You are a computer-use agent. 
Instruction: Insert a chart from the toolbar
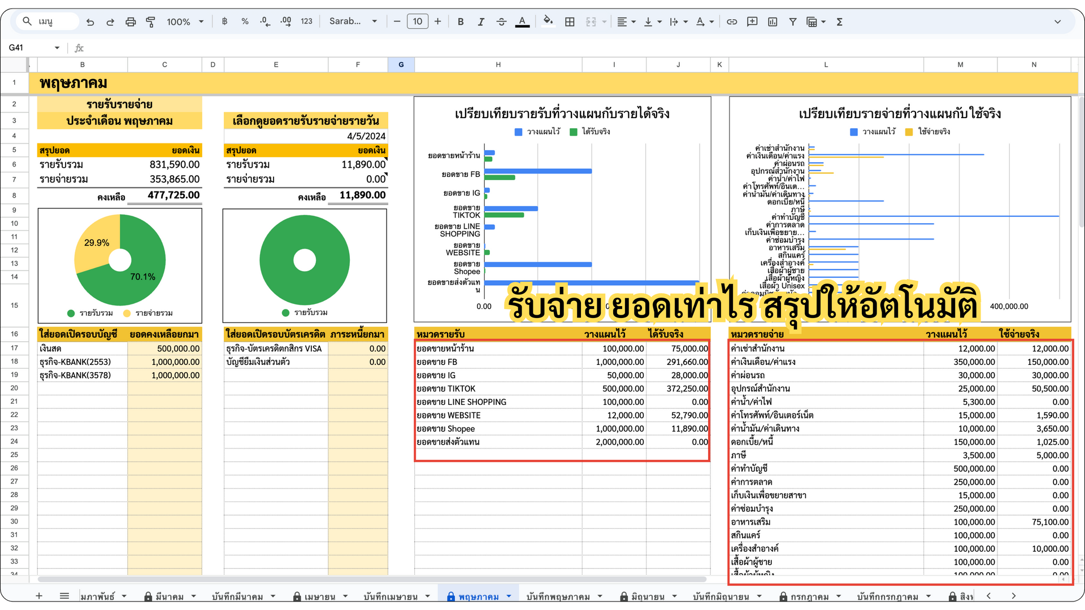click(x=772, y=21)
